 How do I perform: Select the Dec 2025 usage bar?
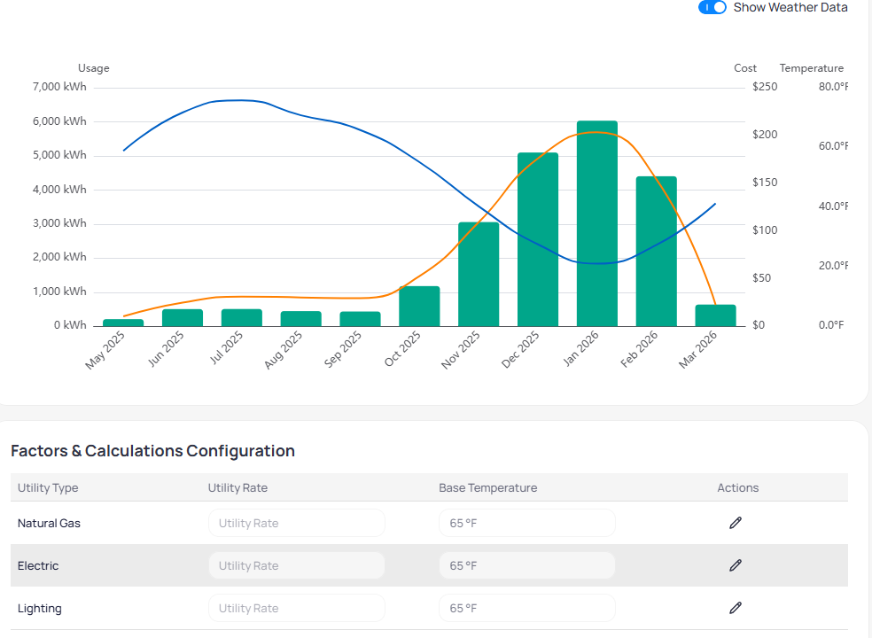pyautogui.click(x=538, y=240)
